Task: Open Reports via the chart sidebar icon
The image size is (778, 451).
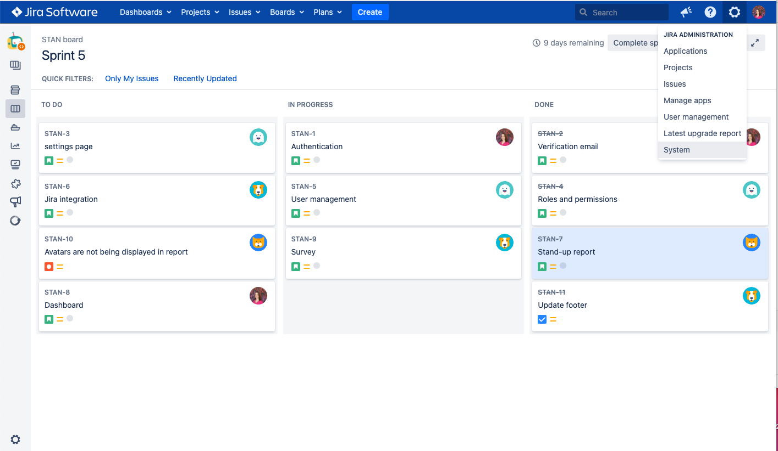Action: [15, 146]
